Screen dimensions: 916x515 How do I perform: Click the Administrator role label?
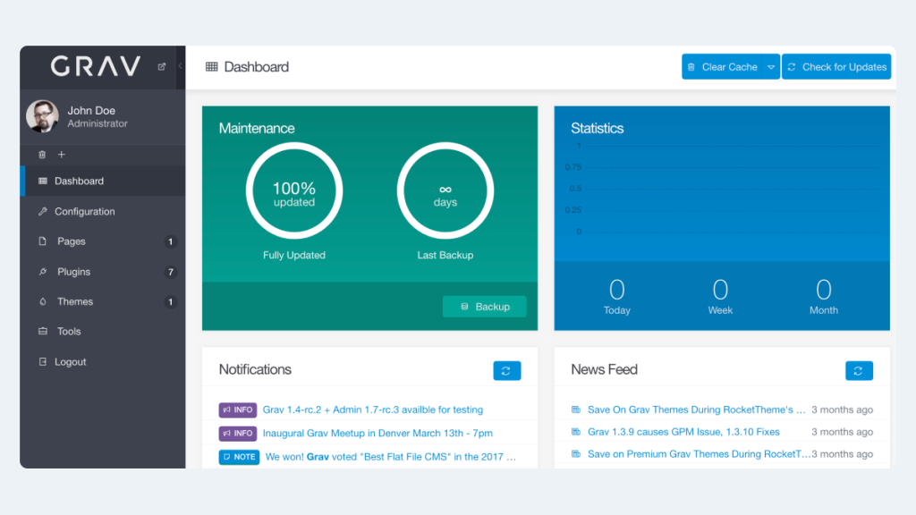(97, 123)
